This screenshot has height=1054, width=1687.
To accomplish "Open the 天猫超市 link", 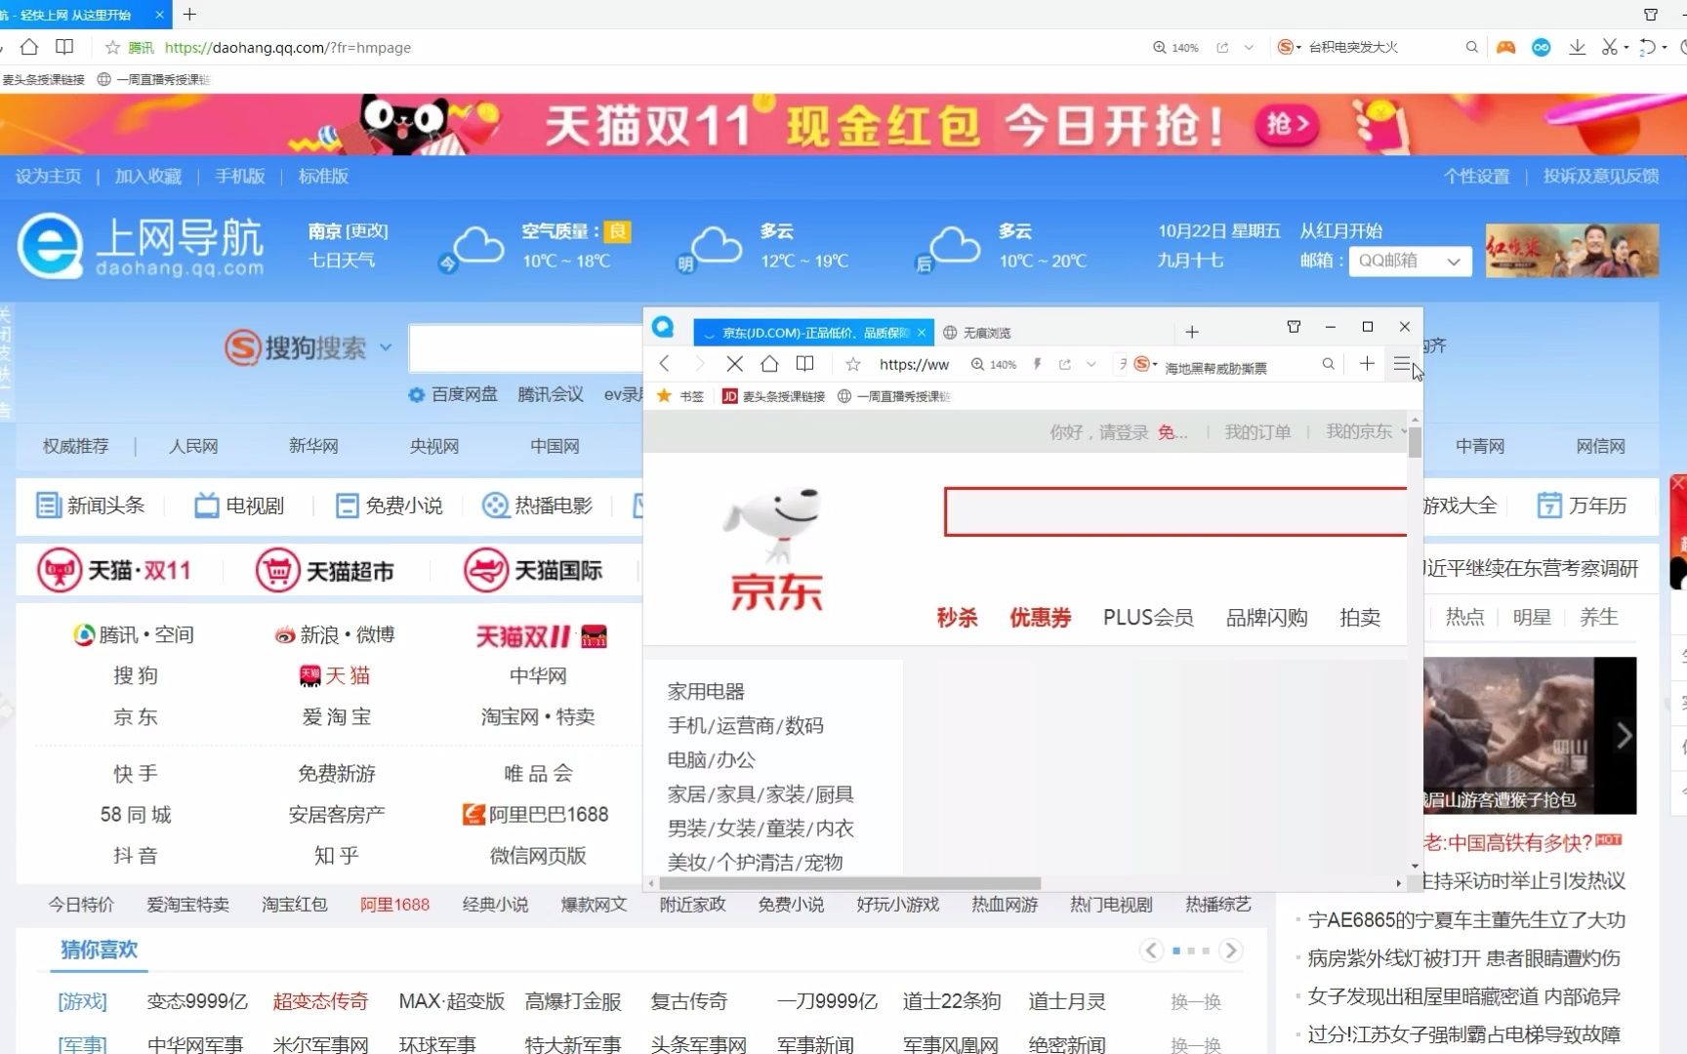I will click(x=325, y=570).
